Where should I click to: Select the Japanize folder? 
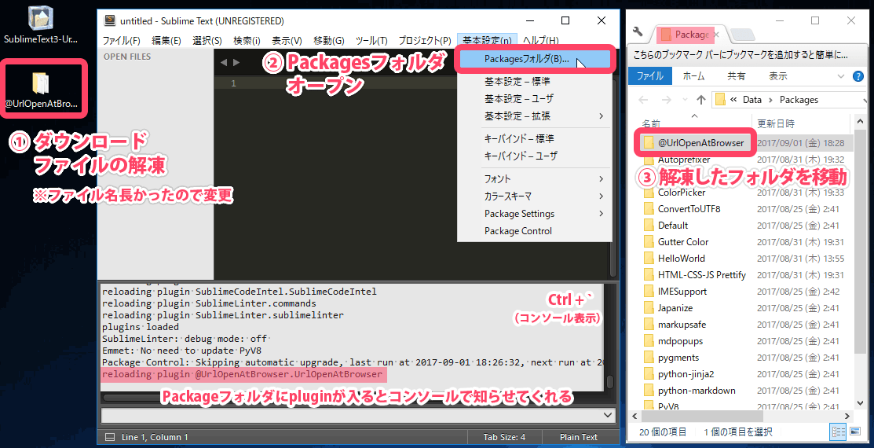pos(675,308)
